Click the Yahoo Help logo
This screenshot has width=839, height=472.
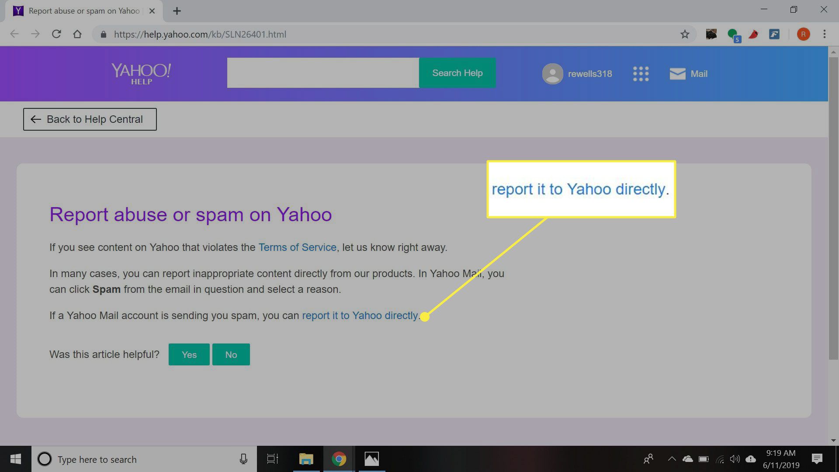(x=141, y=73)
